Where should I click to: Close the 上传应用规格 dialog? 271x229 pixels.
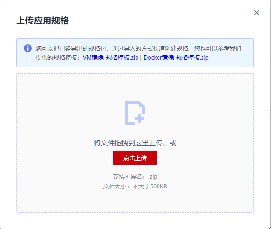click(x=257, y=13)
